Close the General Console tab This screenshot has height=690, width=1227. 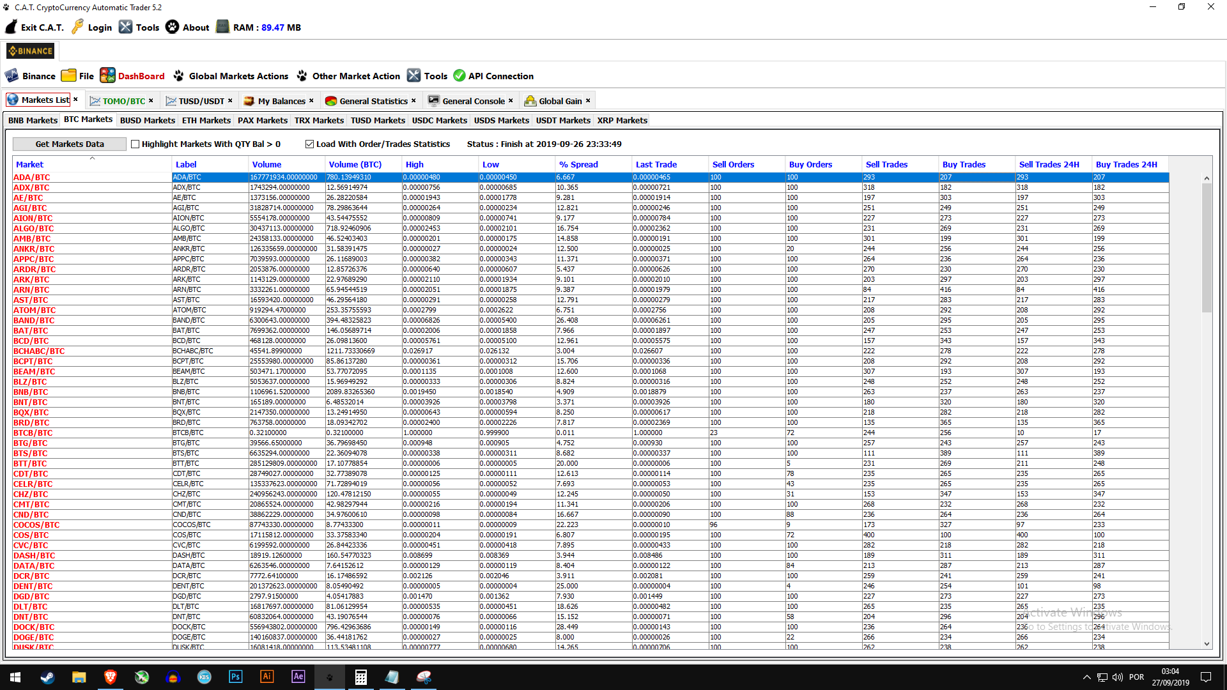[x=511, y=100]
